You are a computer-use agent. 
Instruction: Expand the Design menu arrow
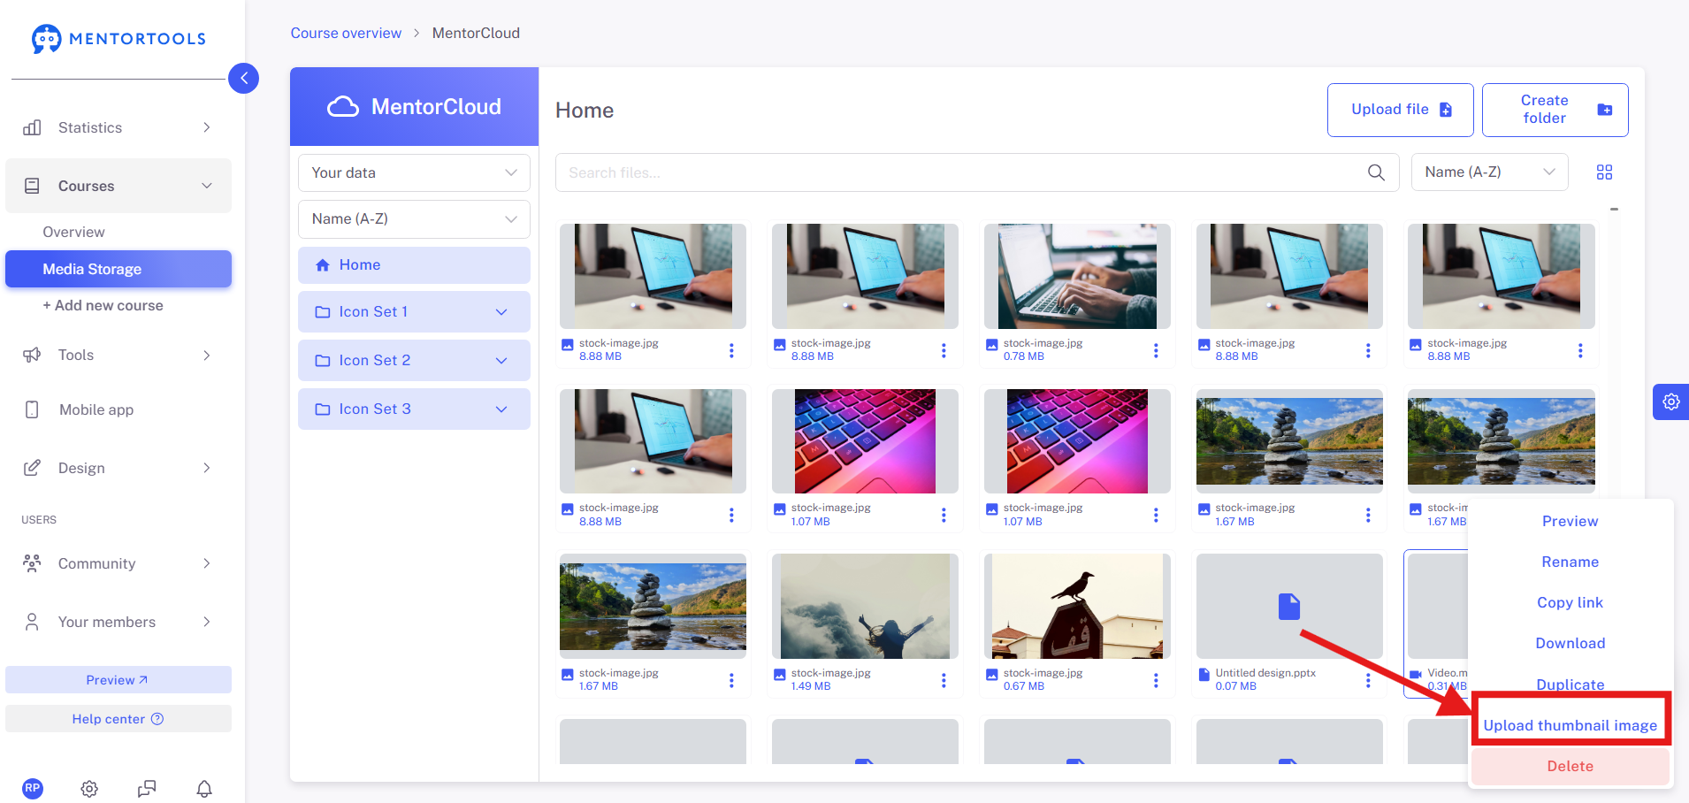207,468
